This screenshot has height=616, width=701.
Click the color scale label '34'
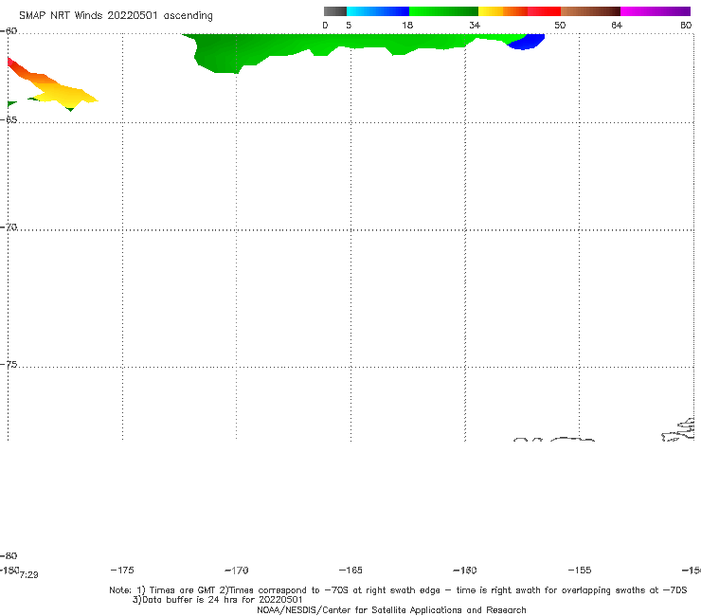coord(475,25)
